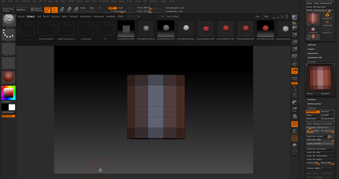
Task: Select the Move transform tool in top shelf
Action: tap(61, 10)
